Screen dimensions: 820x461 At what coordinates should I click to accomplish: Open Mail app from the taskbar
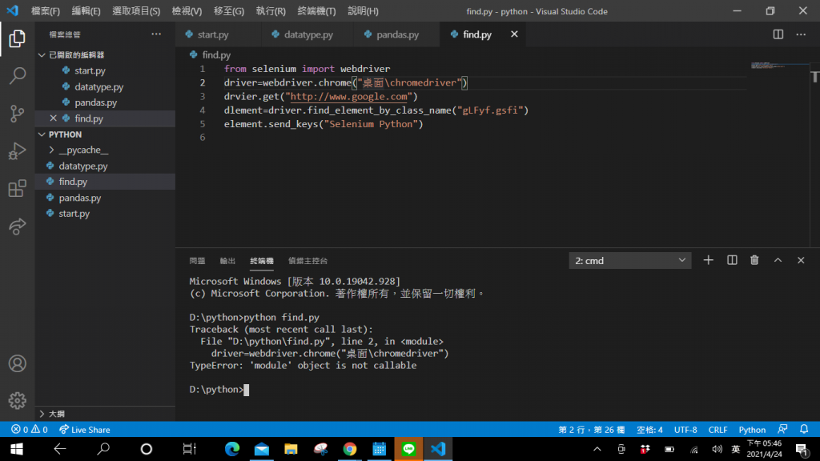[262, 449]
